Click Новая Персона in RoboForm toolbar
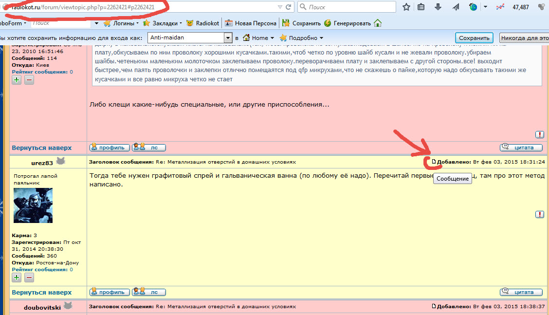The height and width of the screenshot is (315, 549). pyautogui.click(x=251, y=23)
